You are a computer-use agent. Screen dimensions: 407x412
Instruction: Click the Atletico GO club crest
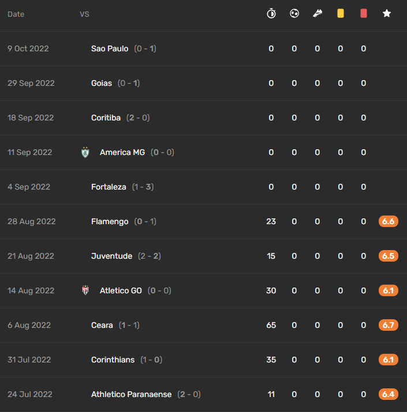85,290
